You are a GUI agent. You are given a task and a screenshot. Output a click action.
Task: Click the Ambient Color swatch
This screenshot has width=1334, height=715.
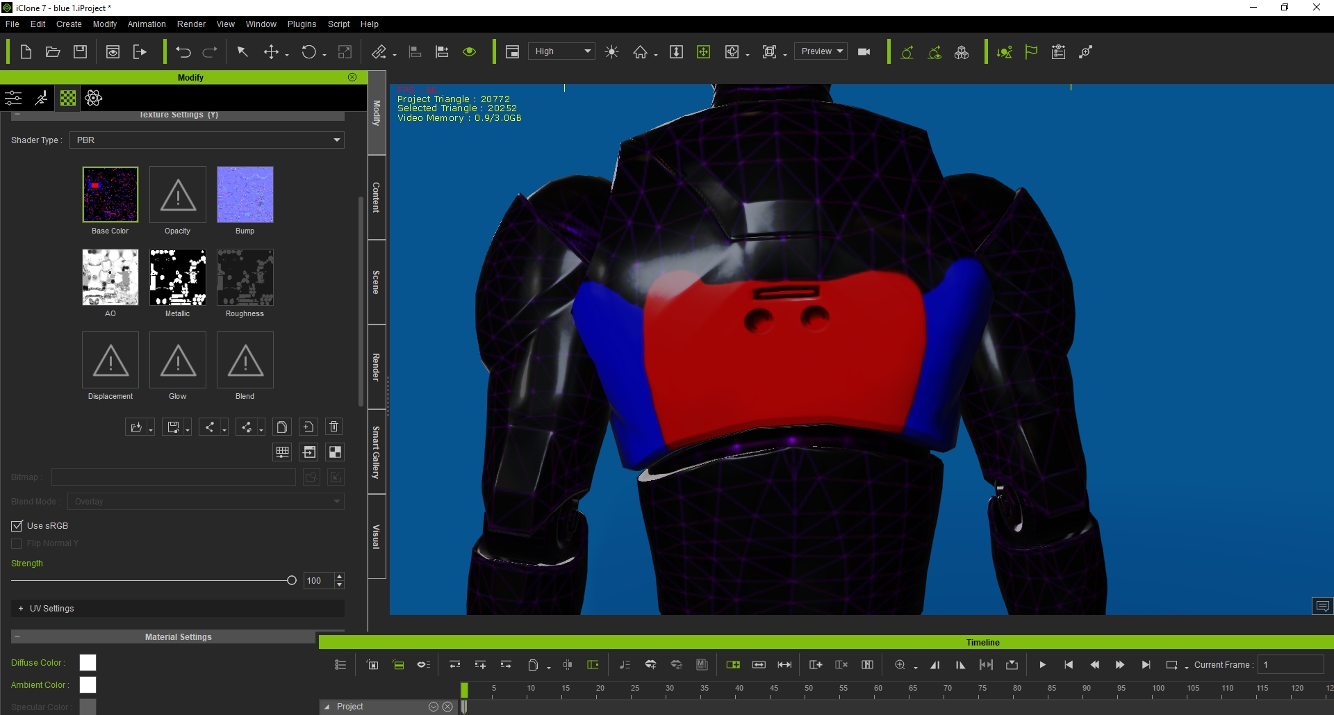(88, 685)
